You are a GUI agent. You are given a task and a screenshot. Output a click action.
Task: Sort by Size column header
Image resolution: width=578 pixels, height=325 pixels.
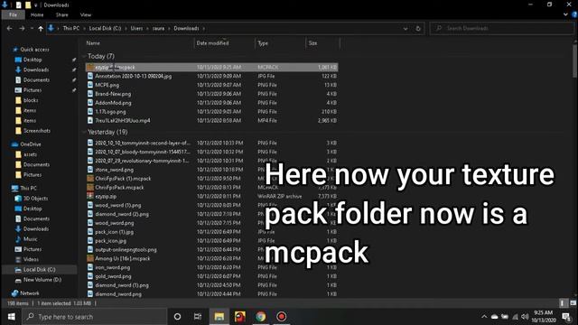tap(312, 43)
